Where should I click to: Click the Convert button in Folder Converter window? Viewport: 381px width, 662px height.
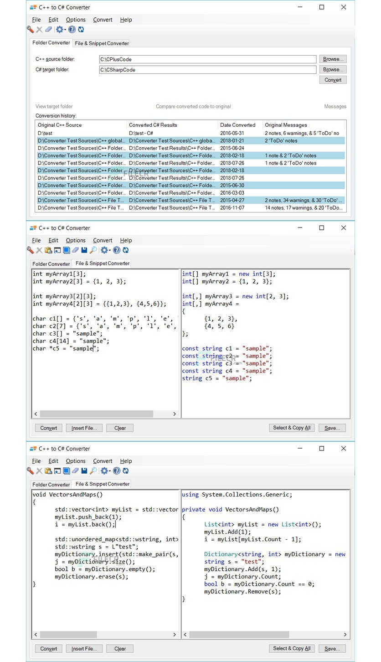(x=333, y=80)
